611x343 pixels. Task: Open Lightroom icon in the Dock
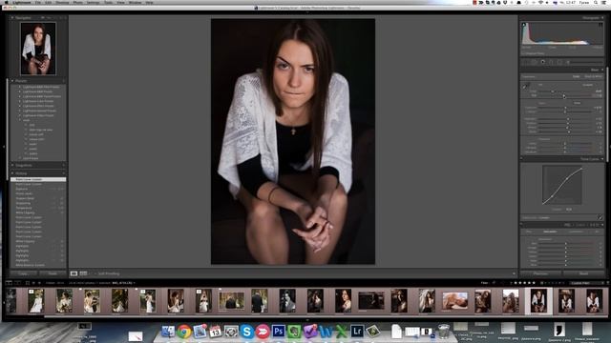click(357, 332)
